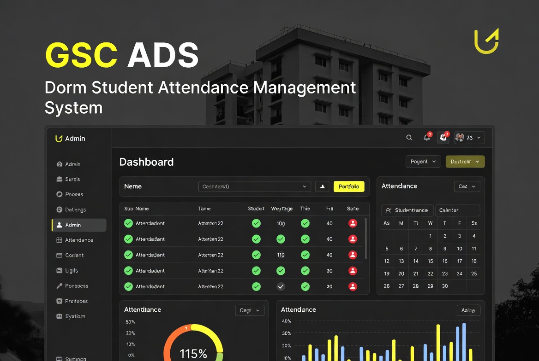Click the Systom sidebar icon
This screenshot has height=361, width=539.
tap(59, 316)
